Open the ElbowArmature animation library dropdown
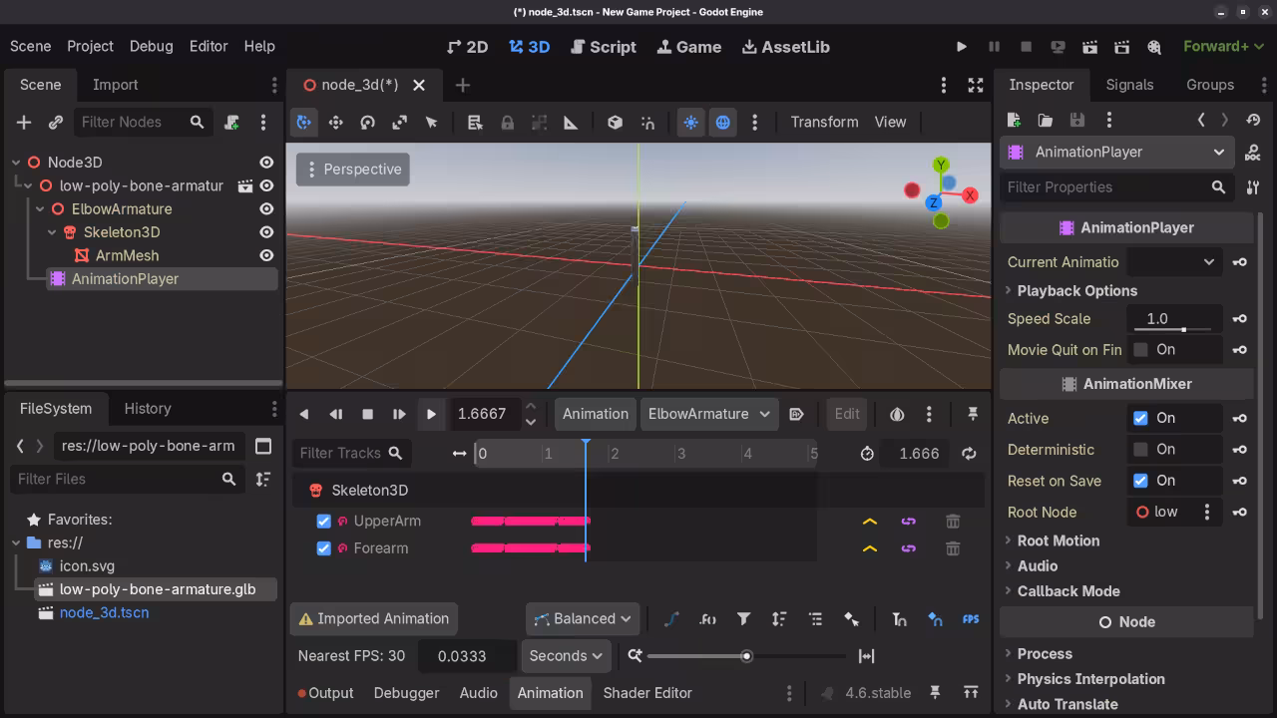Screen dimensions: 1277x718 (708, 413)
